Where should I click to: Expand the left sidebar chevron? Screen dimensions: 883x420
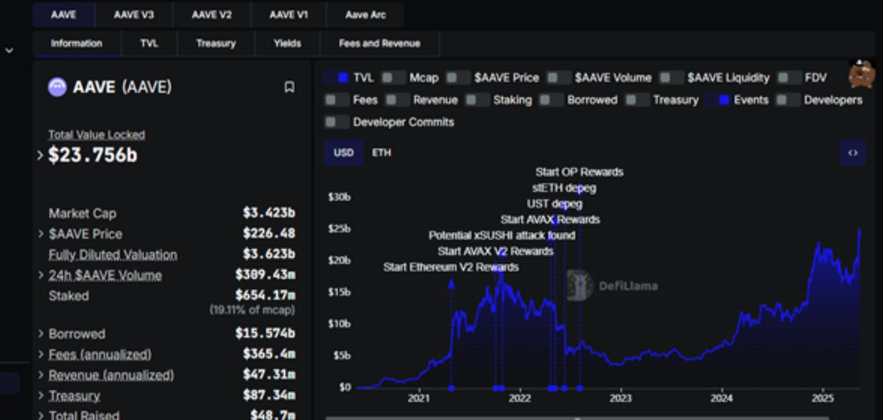(x=9, y=51)
